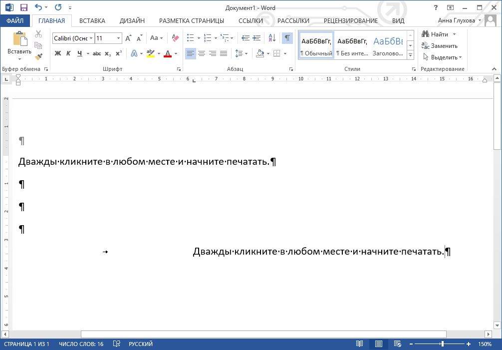Image resolution: width=502 pixels, height=350 pixels.
Task: Select Print Layout view button
Action: 378,344
